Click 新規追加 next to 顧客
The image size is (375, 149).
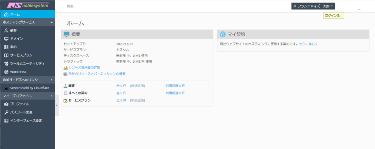click(x=137, y=86)
